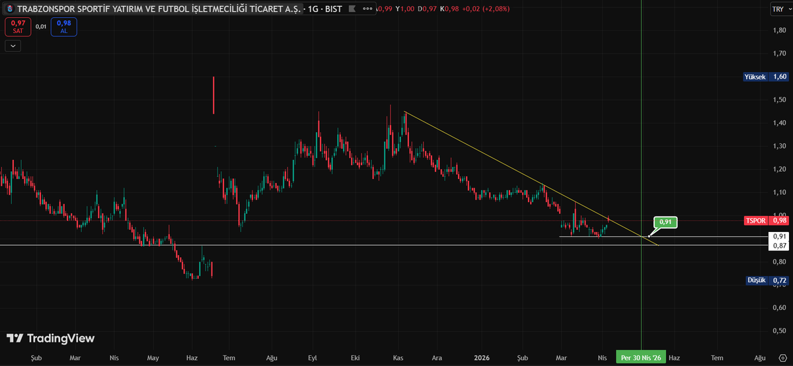Click the green Per 30 Nis '26 date label
Image resolution: width=793 pixels, height=366 pixels.
click(641, 357)
